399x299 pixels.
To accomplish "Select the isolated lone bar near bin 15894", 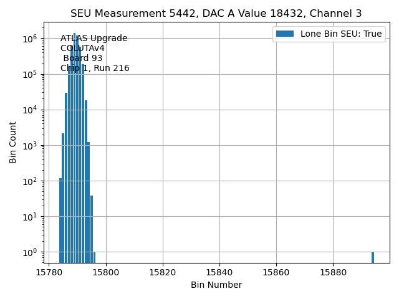I will coord(373,257).
